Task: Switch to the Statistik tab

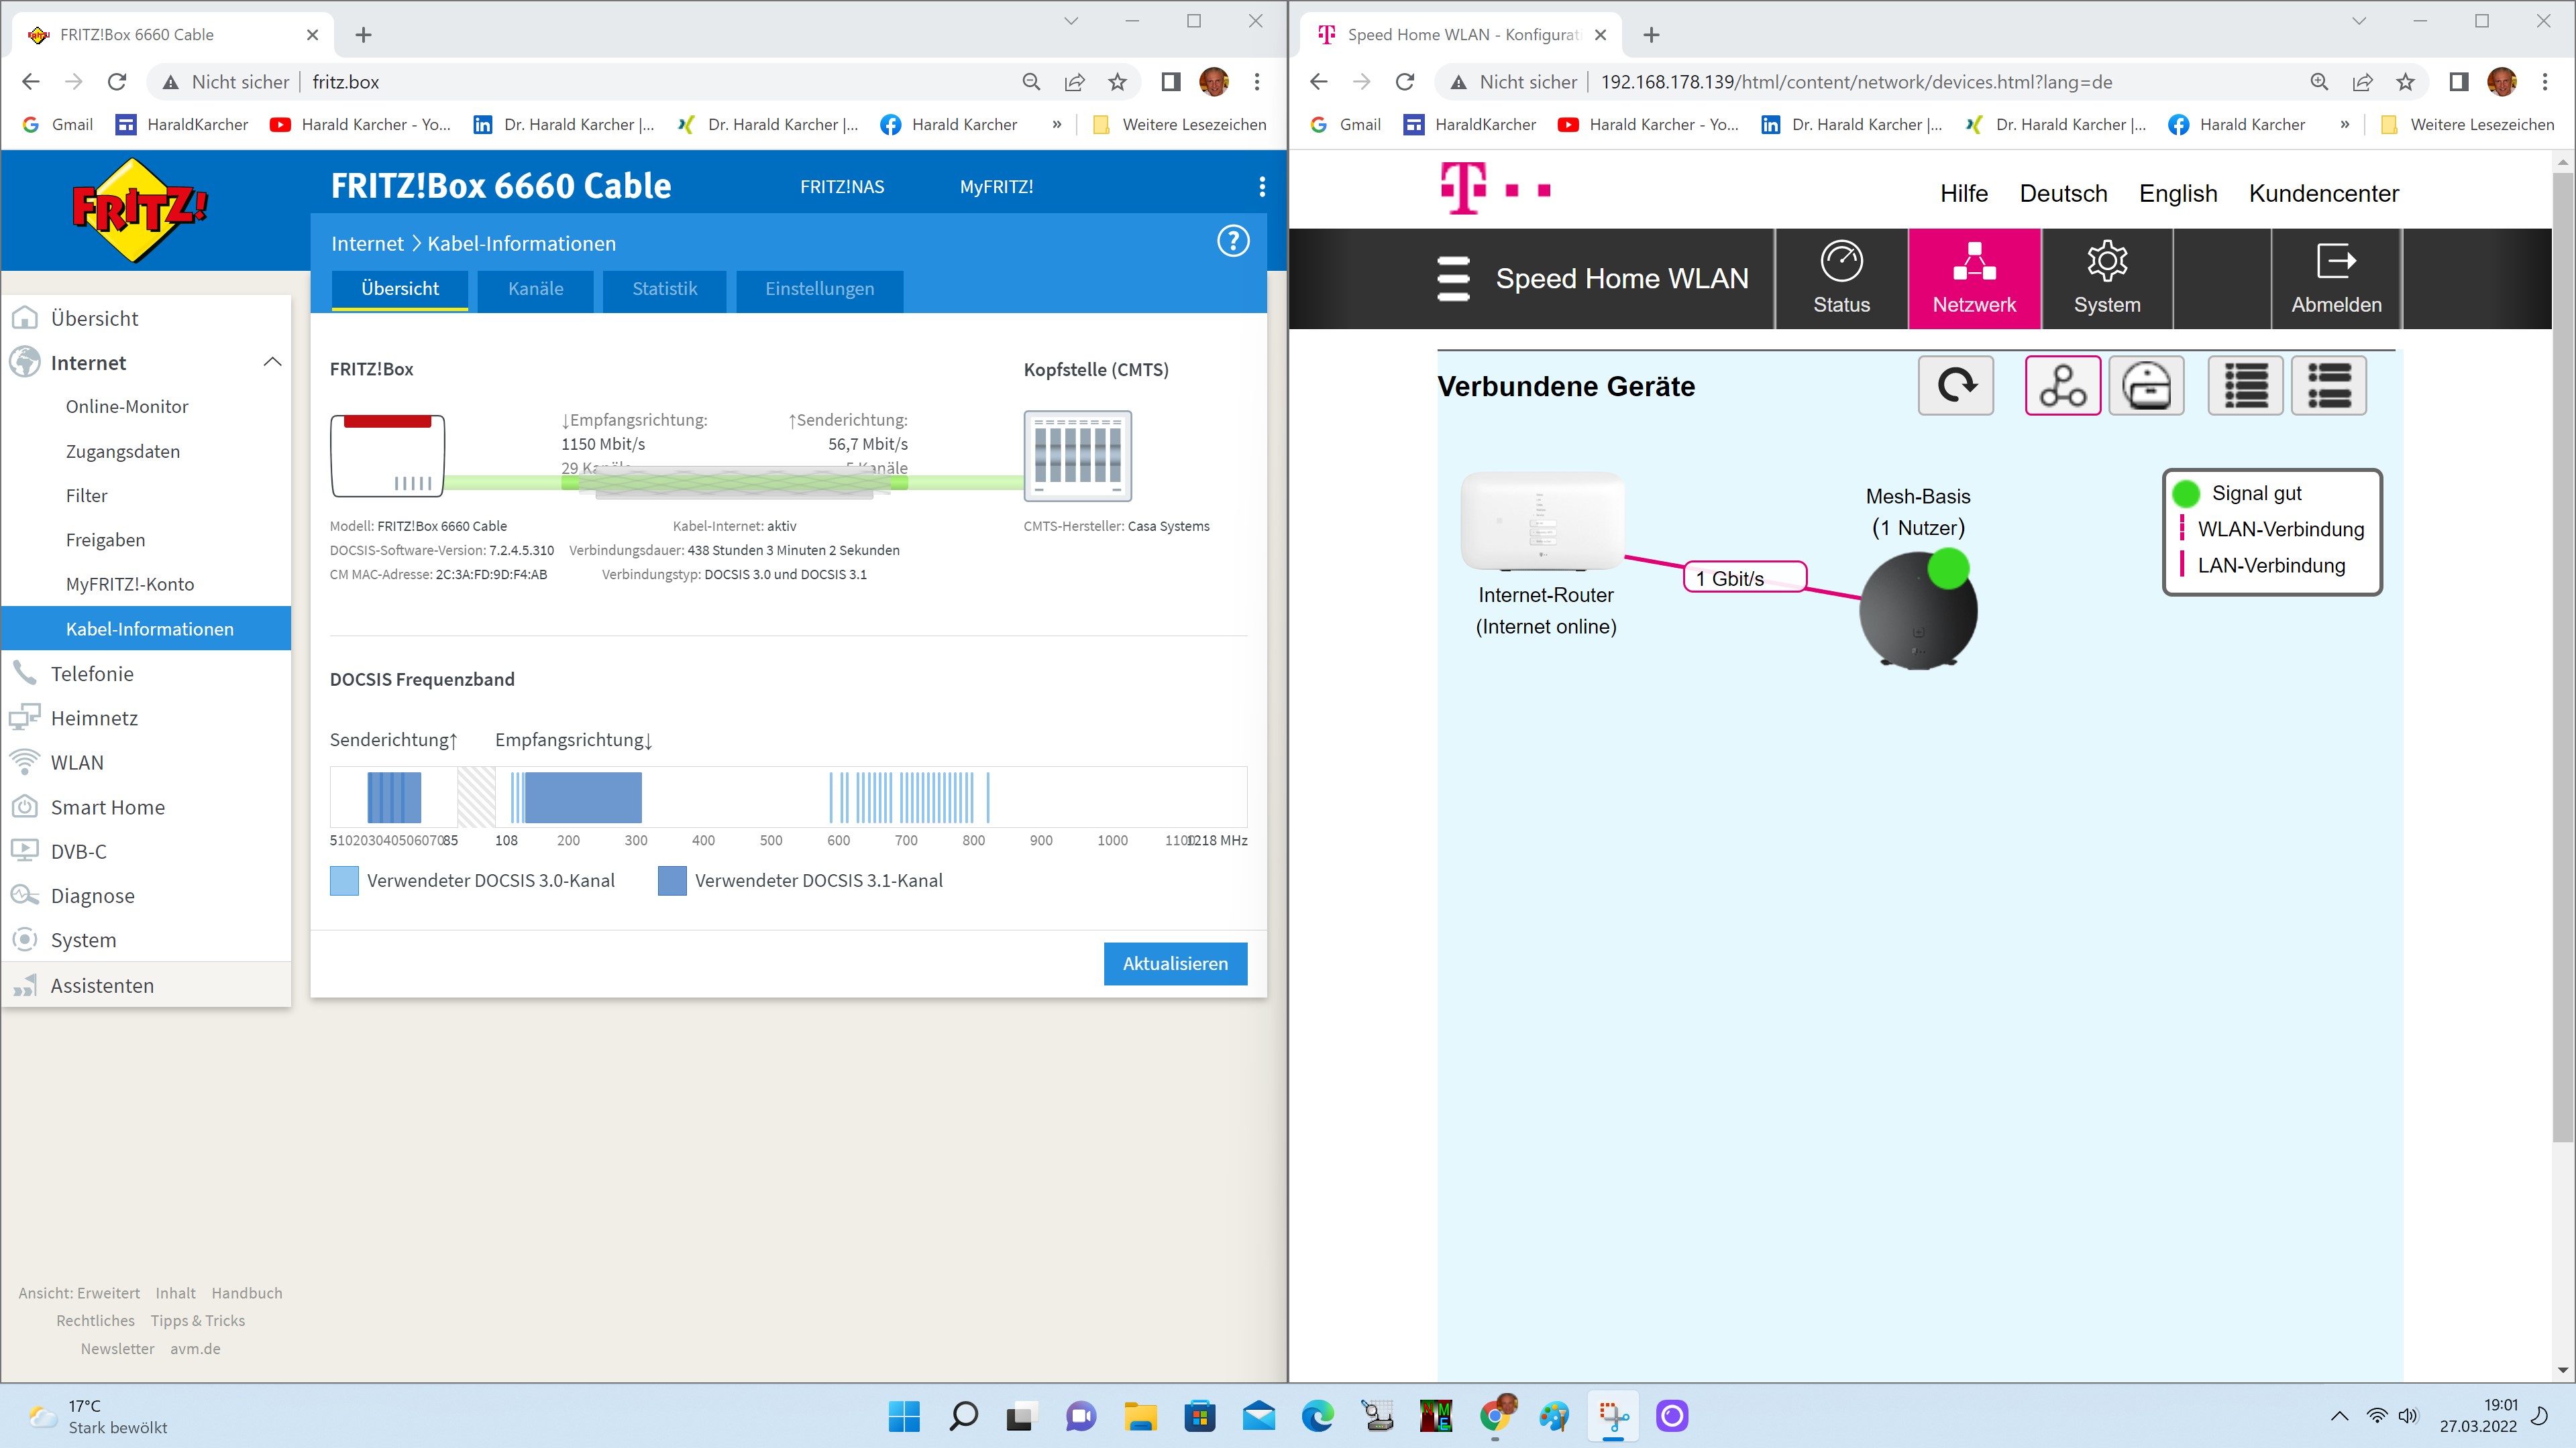Action: 664,289
